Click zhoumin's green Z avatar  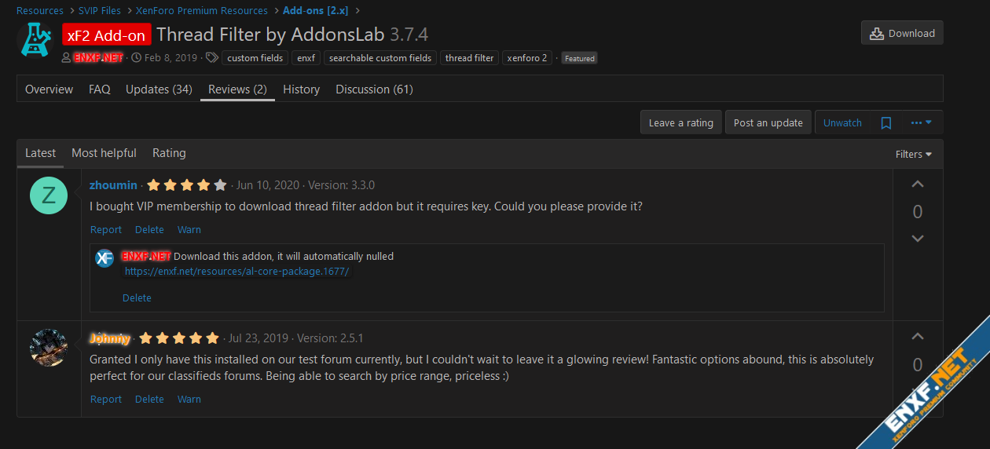pyautogui.click(x=49, y=195)
